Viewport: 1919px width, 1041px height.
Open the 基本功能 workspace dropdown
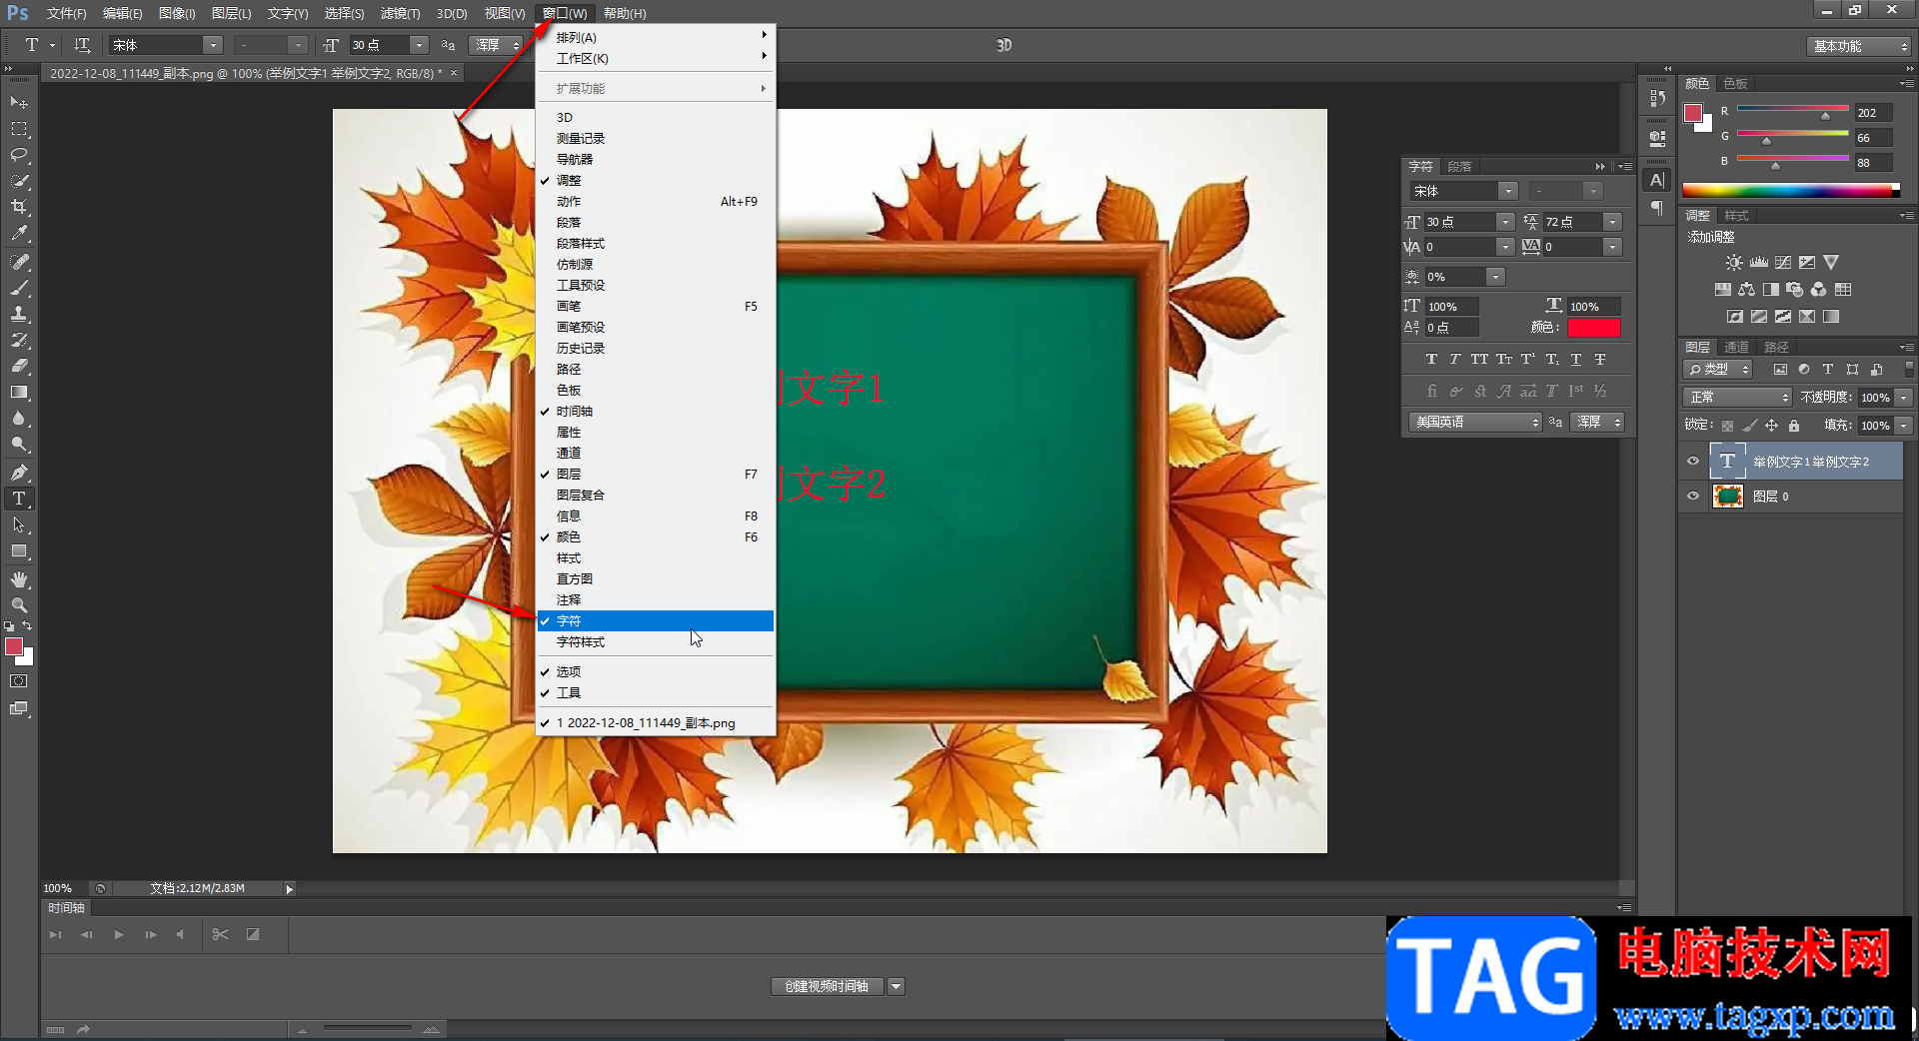1859,46
